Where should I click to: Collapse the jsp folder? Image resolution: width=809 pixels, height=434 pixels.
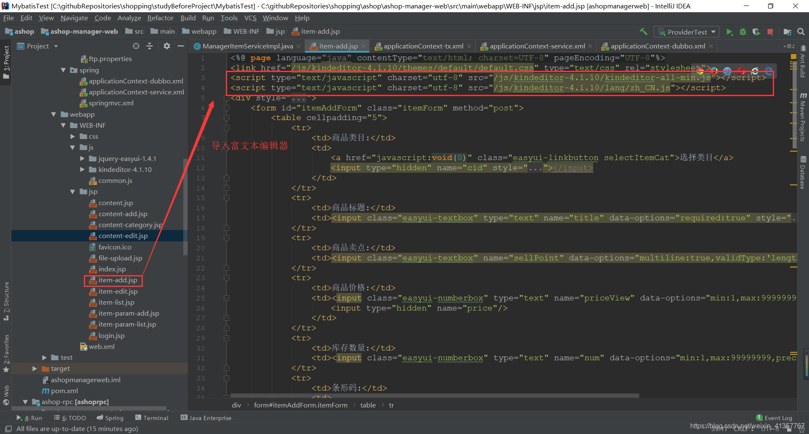click(72, 192)
